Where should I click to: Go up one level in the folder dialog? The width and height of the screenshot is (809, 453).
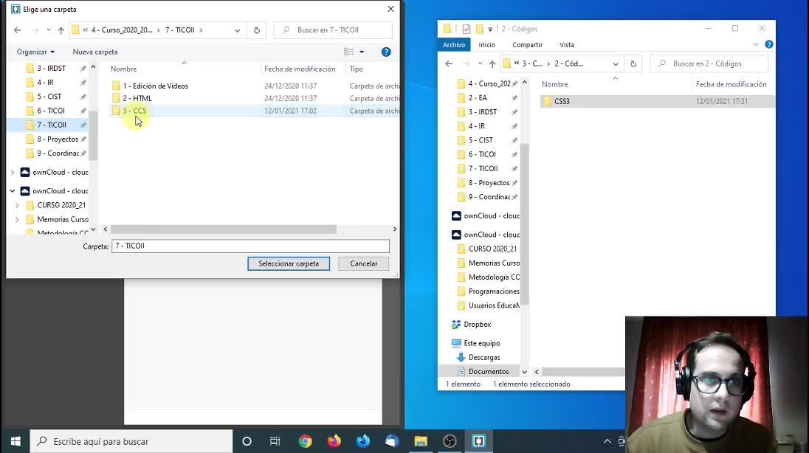click(x=61, y=30)
